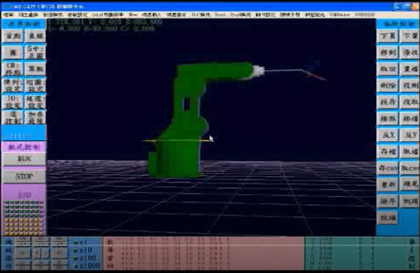Start the program with RUN button
Viewport: 420px width, 273px height.
click(x=24, y=159)
